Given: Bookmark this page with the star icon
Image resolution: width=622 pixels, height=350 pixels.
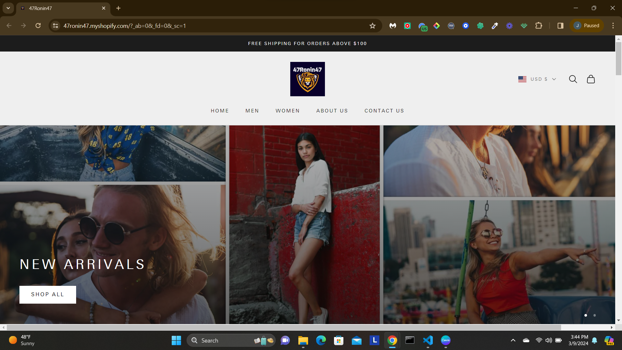Looking at the screenshot, I should point(373,26).
